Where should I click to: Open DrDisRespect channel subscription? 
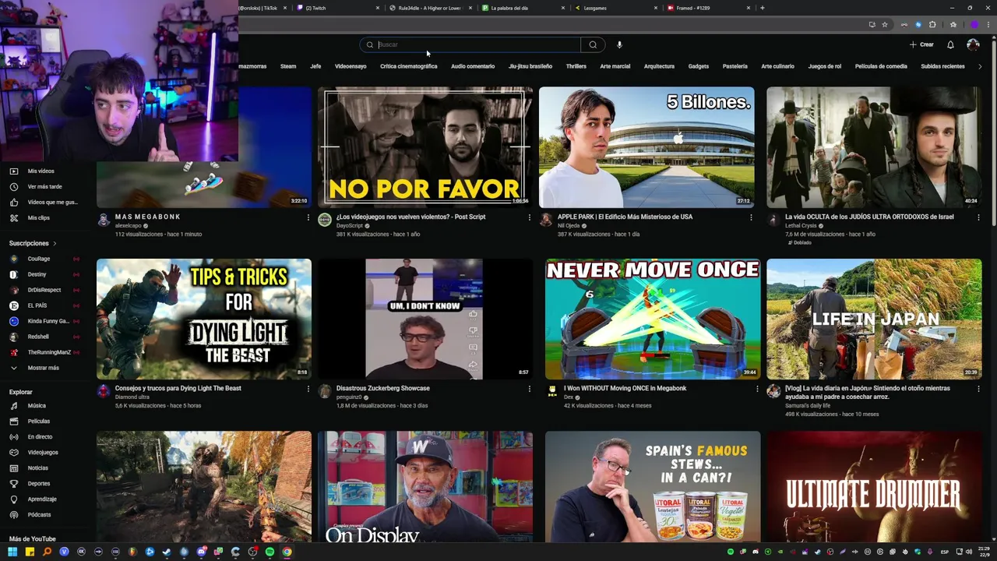44,290
